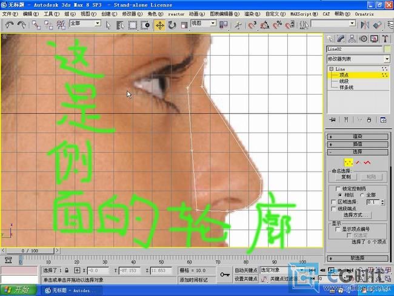394x296 pixels.
Task: Choose the Rectangular Selection Region icon
Action: [133, 25]
